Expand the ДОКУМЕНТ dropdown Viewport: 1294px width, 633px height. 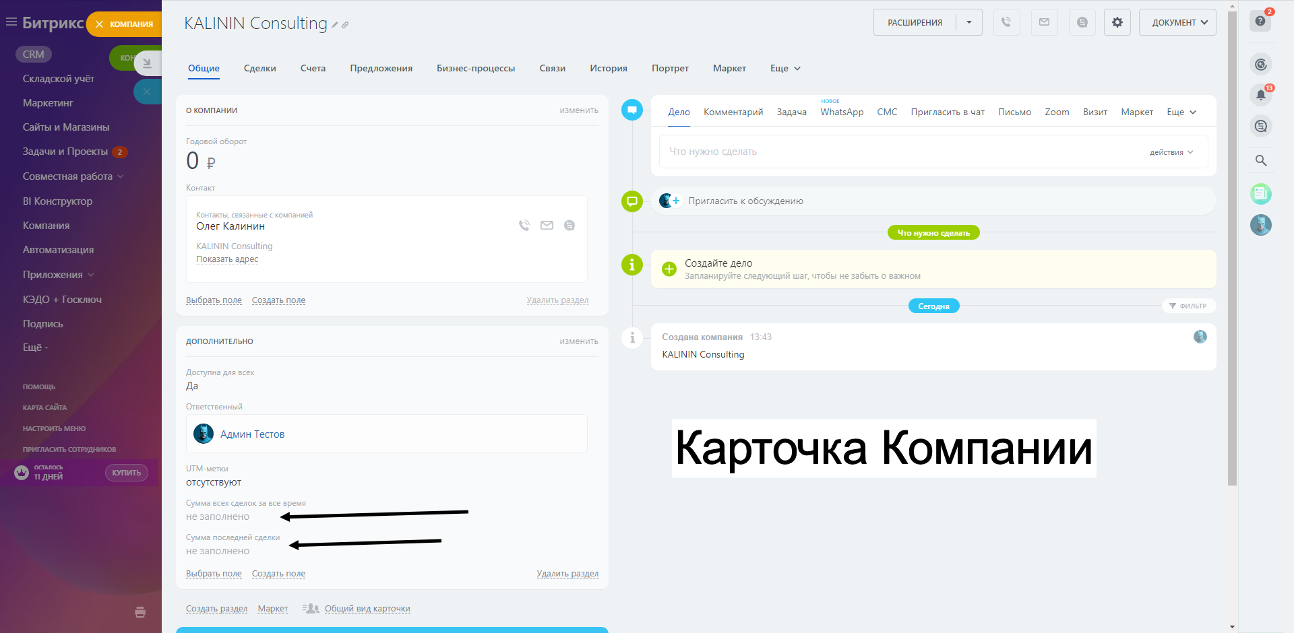1177,22
